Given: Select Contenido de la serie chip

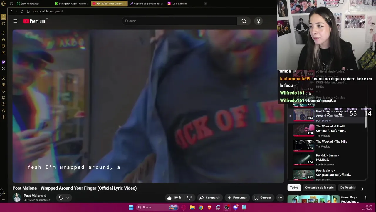Looking at the screenshot, I should [x=319, y=188].
